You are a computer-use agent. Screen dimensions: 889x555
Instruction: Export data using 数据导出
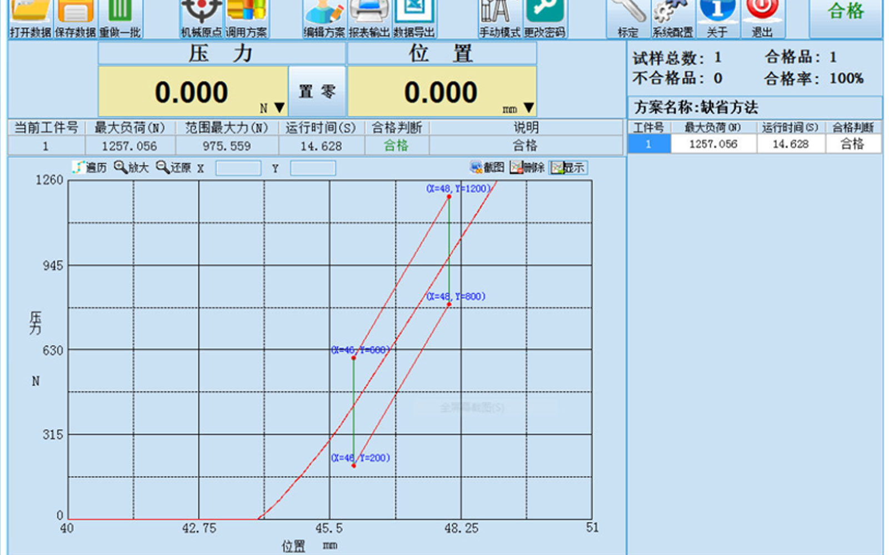point(414,19)
